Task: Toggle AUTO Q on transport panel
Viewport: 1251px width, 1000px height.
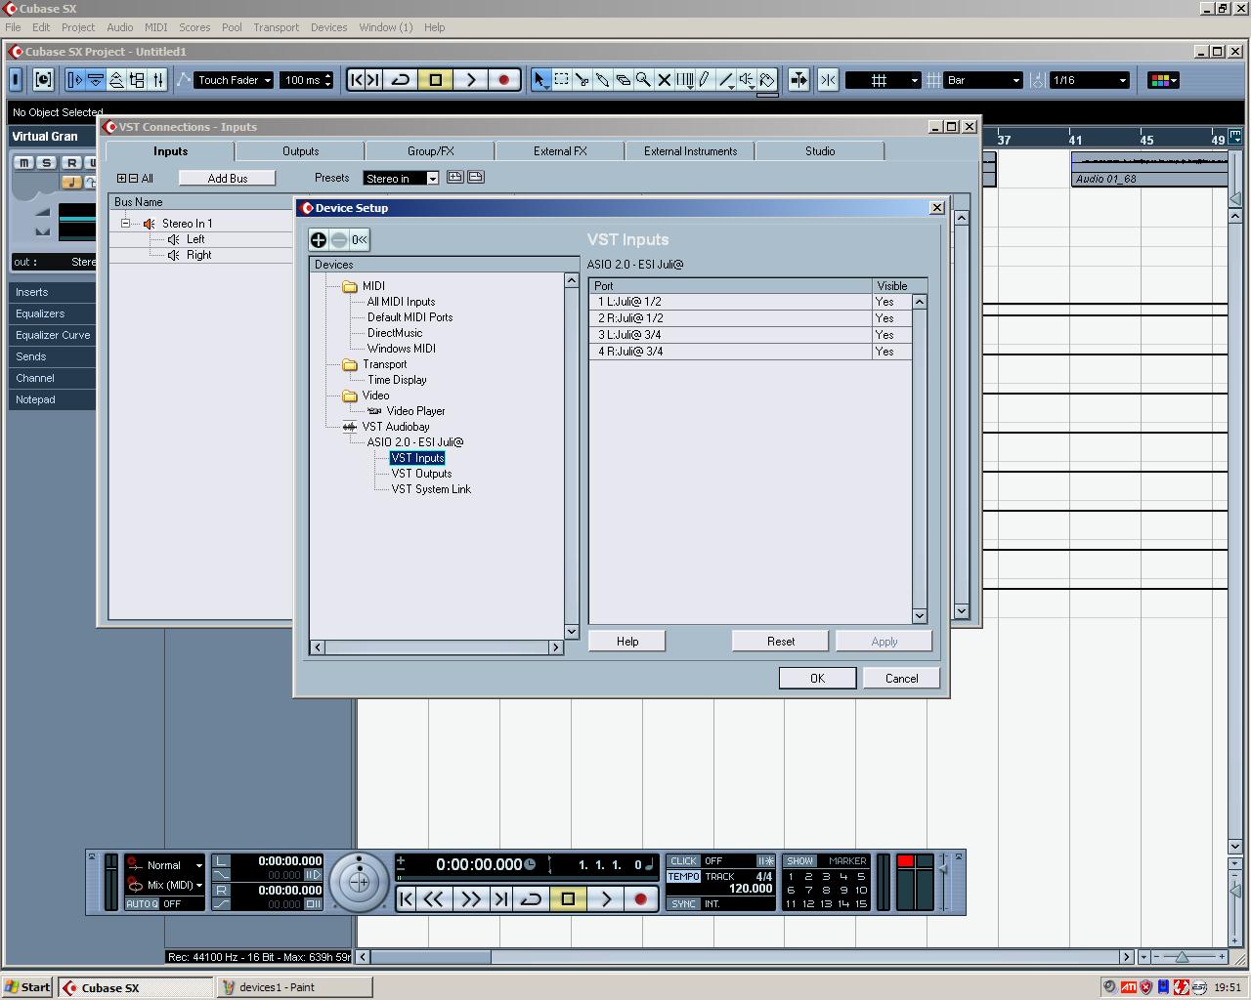Action: (x=142, y=904)
